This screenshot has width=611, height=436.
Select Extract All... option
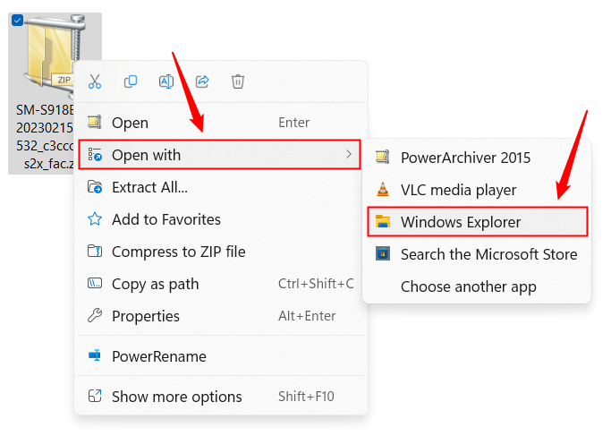pos(149,187)
